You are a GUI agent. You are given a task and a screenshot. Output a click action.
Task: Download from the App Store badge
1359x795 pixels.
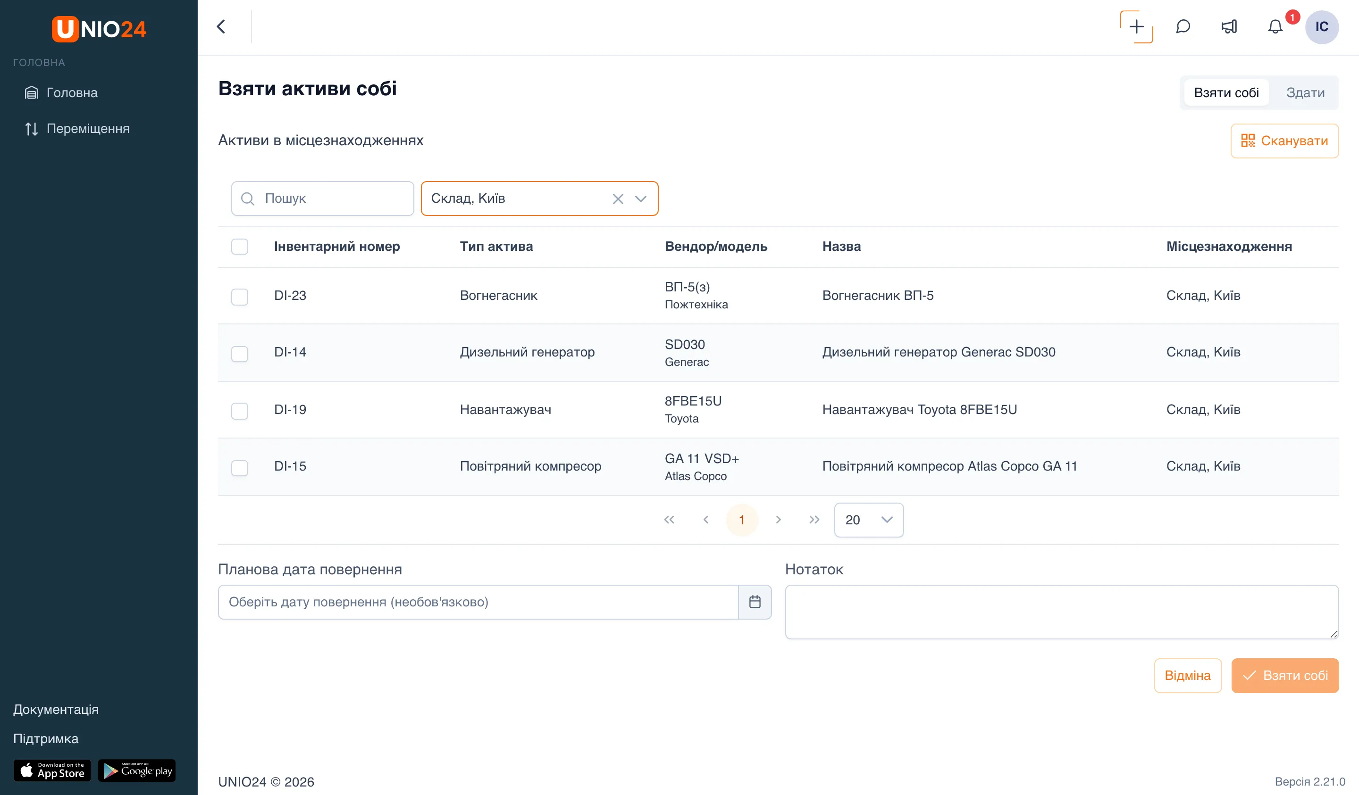tap(52, 770)
